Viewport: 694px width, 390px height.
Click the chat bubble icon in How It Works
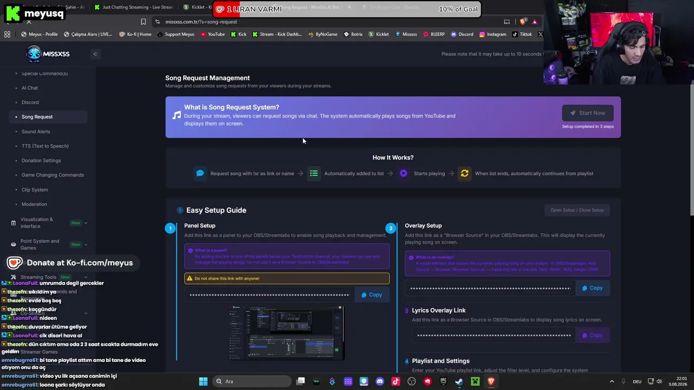[200, 173]
